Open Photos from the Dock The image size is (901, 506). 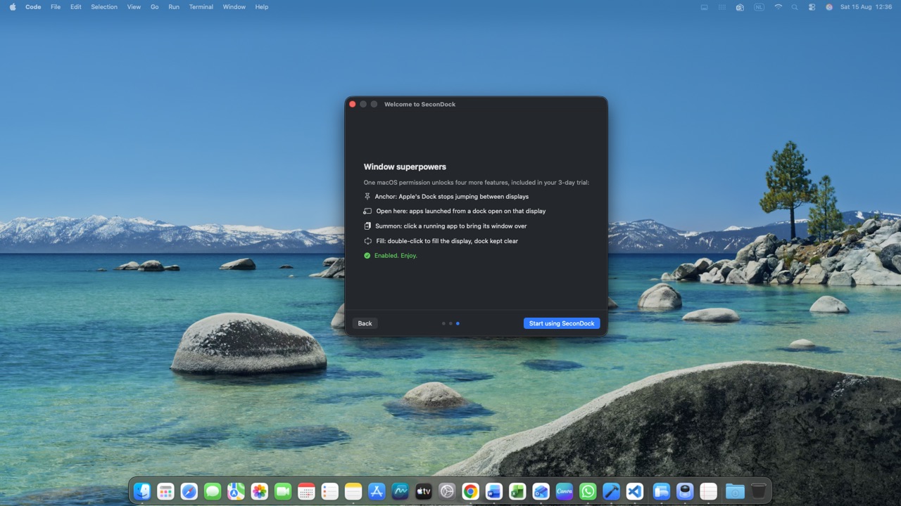coord(260,491)
